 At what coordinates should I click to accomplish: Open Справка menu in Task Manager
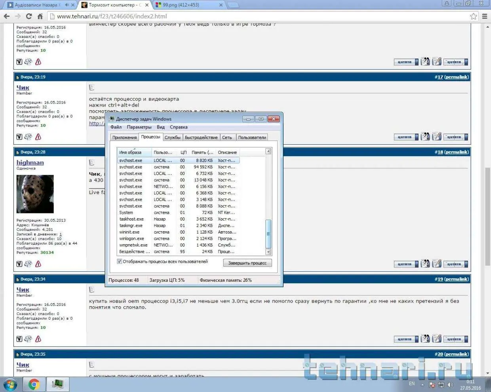tap(179, 127)
